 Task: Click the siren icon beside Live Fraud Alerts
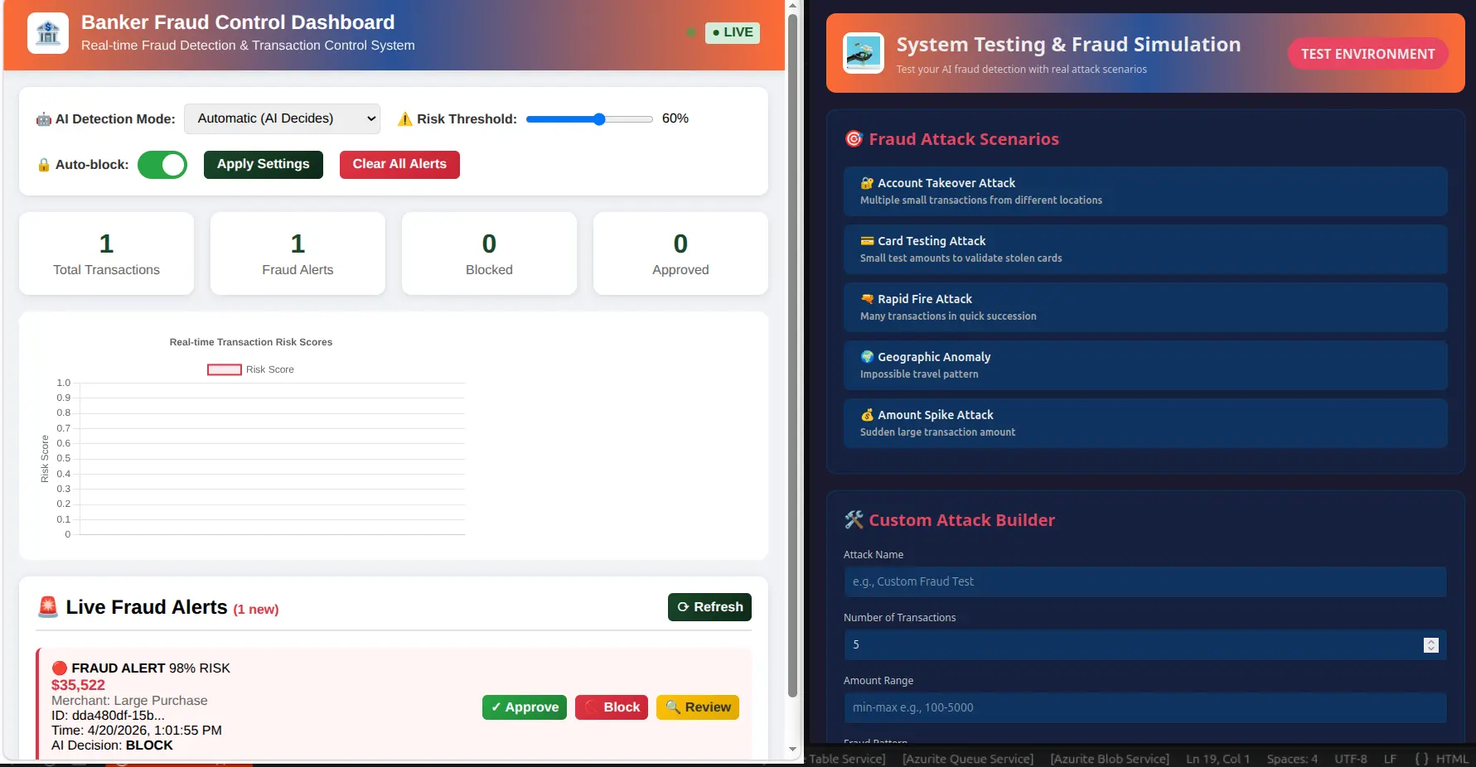point(48,607)
